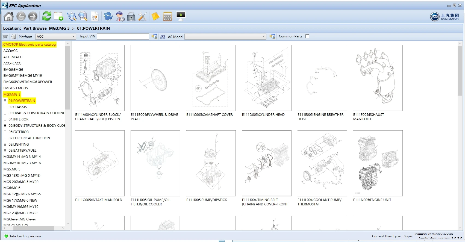
Task: Open E111N005:ENGINE UNIT diagram thumbnail
Action: (x=378, y=163)
